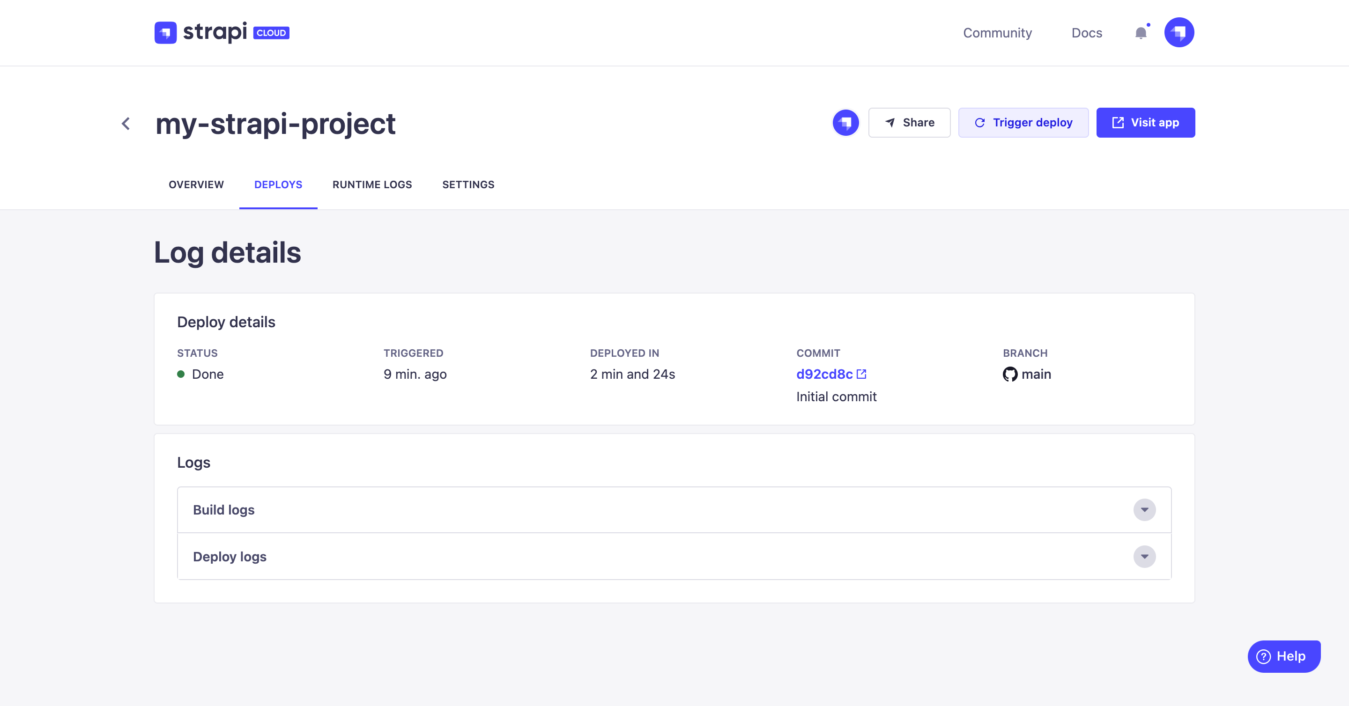Go back using the left chevron arrow
1349x706 pixels.
(x=126, y=124)
